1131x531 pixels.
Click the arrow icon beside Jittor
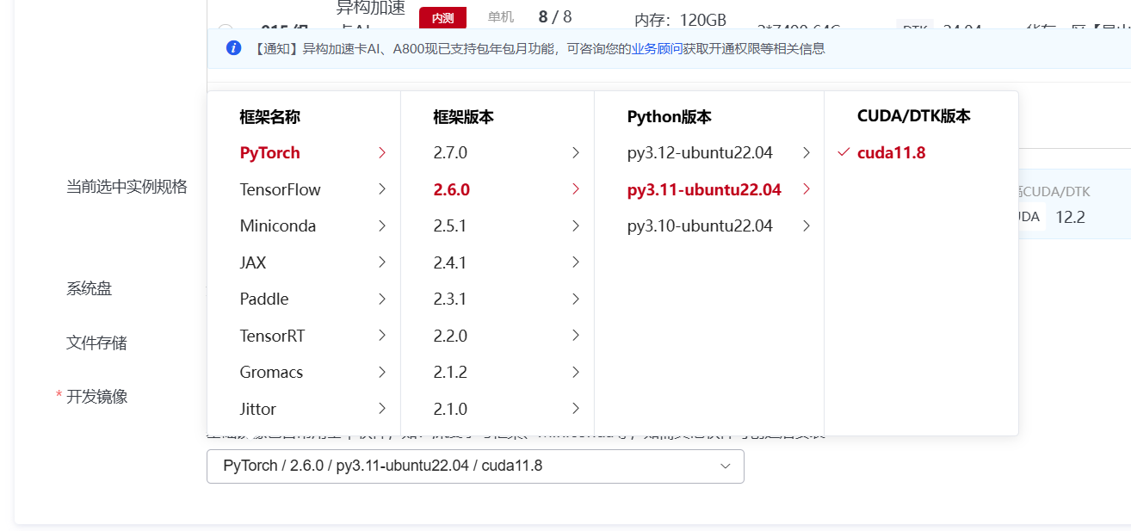pos(382,409)
